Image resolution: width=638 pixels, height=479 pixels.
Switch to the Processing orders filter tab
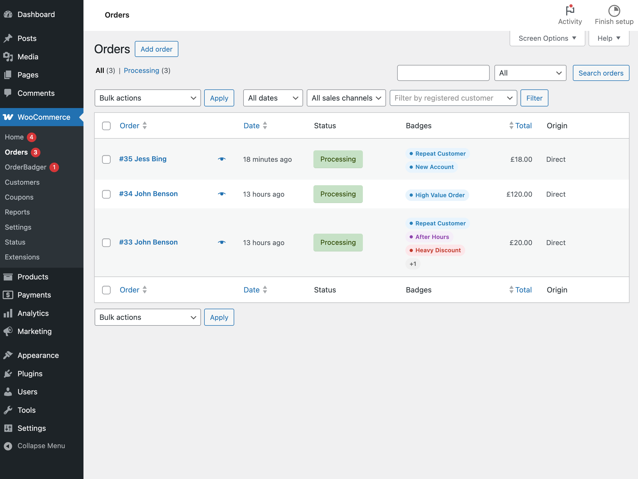tap(141, 71)
